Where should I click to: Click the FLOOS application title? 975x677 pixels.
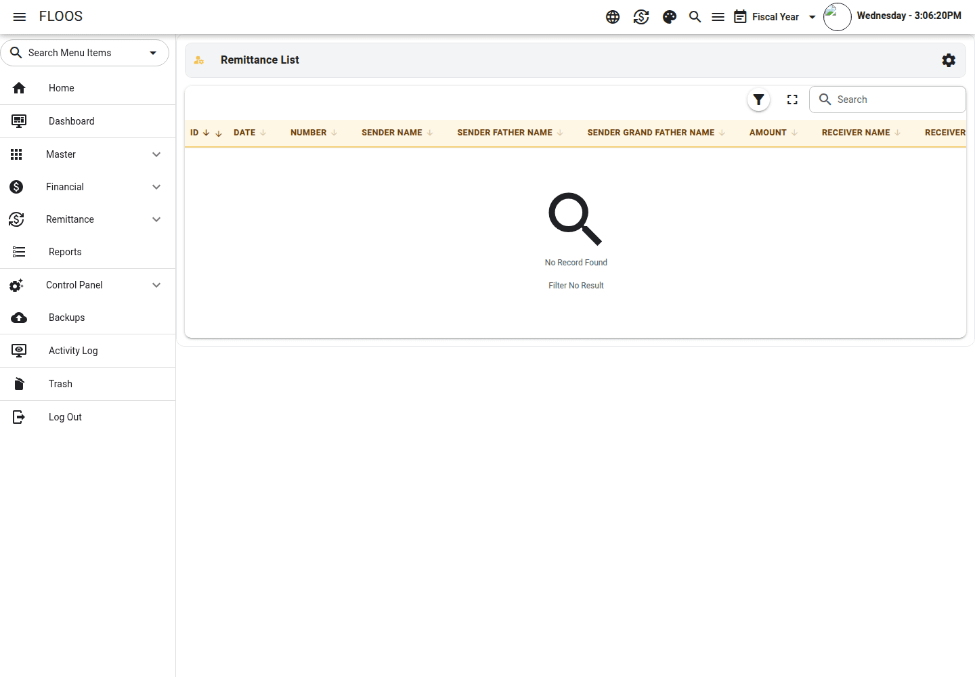point(61,16)
